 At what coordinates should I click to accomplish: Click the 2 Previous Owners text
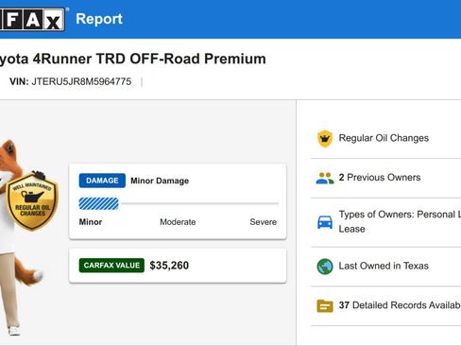(380, 178)
